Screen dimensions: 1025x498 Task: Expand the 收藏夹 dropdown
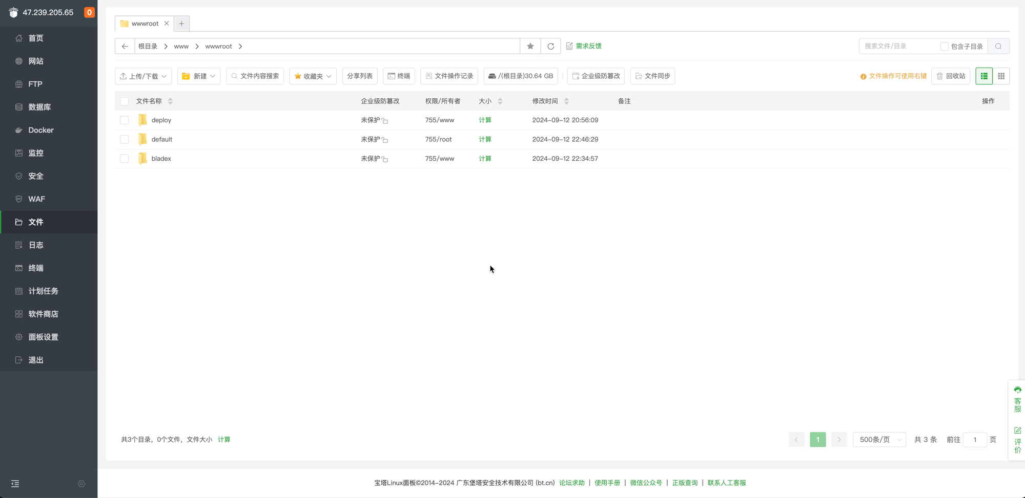313,76
